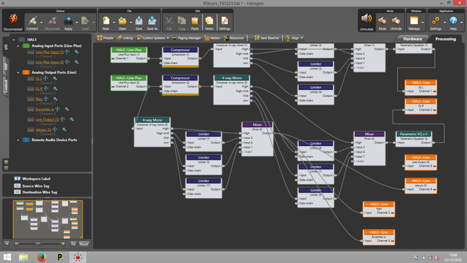Collapse Analog Input Ports (Line-Plus) group
The image size is (467, 263).
pos(18,46)
